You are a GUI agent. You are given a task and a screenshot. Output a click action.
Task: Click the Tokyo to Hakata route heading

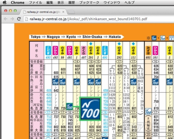click(76, 37)
